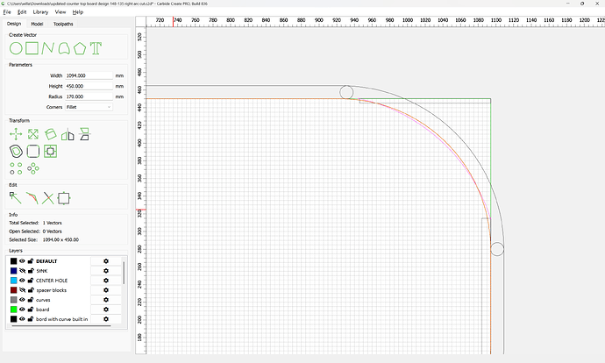Unlock the board layer padlock
This screenshot has width=605, height=363.
click(x=31, y=310)
